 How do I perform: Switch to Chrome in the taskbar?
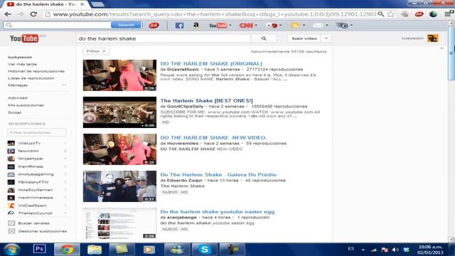67,250
